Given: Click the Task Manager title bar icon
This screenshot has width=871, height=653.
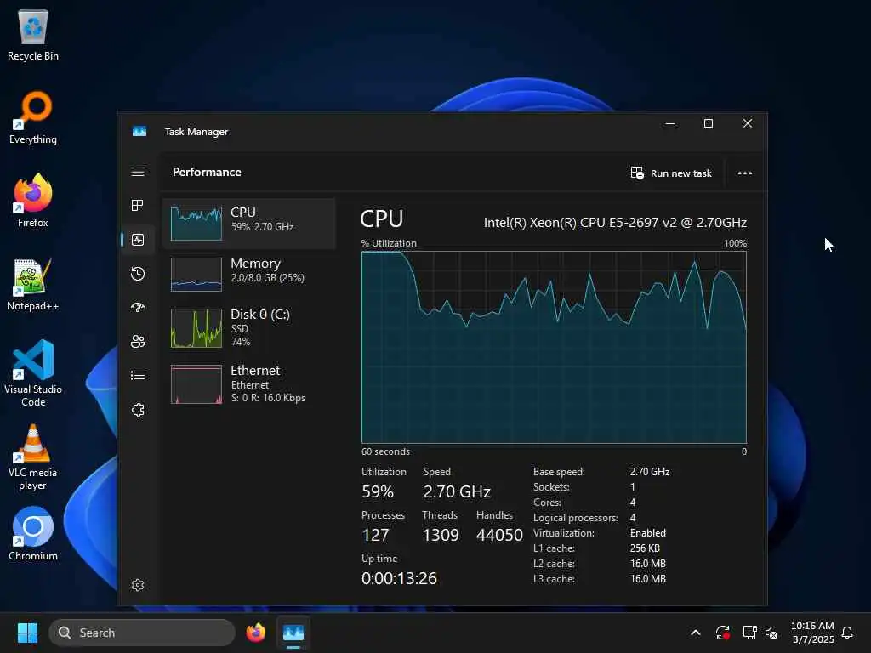Looking at the screenshot, I should click(x=139, y=131).
